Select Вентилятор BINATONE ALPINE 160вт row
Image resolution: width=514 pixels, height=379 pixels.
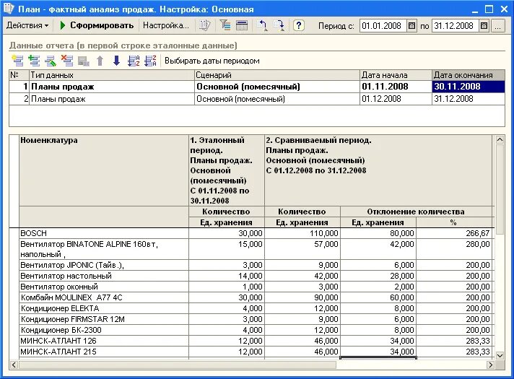point(104,249)
